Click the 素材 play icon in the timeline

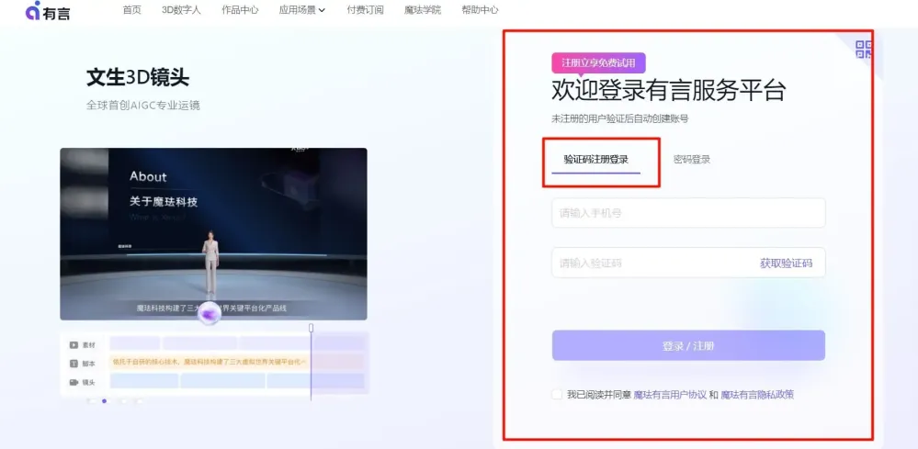[x=74, y=345]
